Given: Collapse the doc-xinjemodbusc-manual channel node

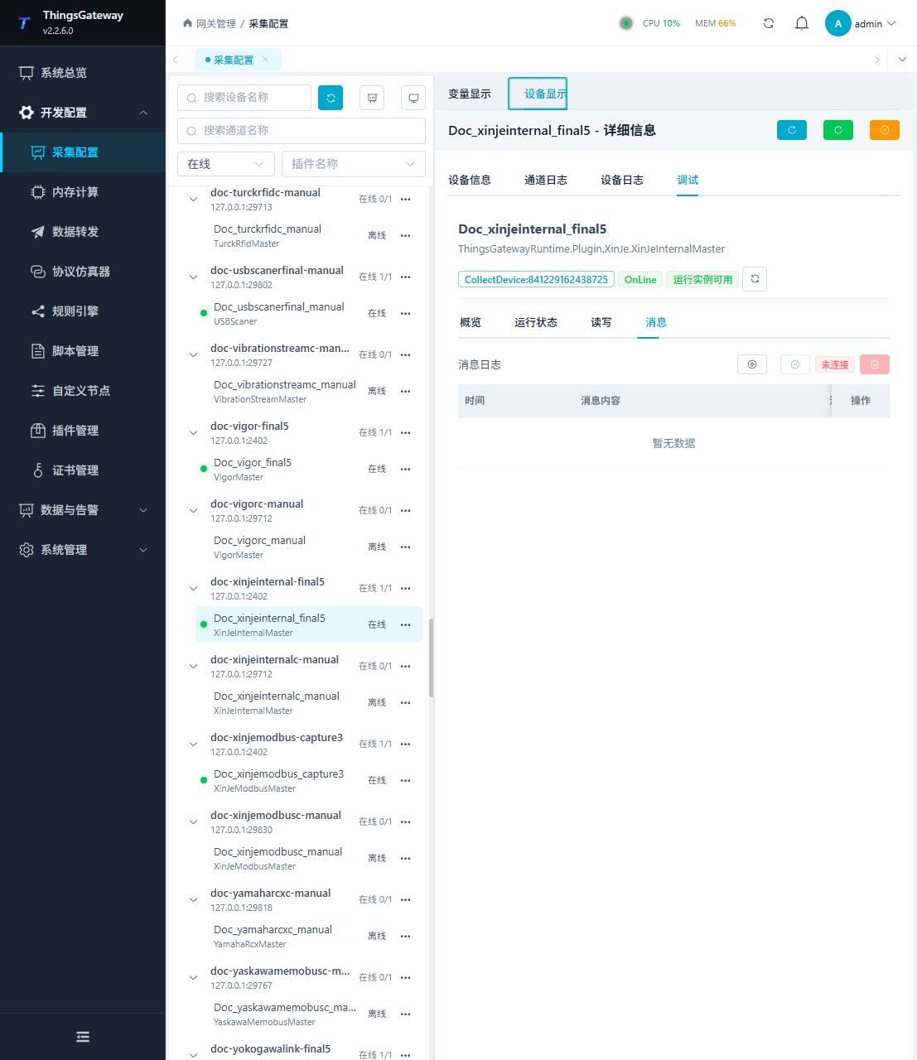Looking at the screenshot, I should coord(193,822).
